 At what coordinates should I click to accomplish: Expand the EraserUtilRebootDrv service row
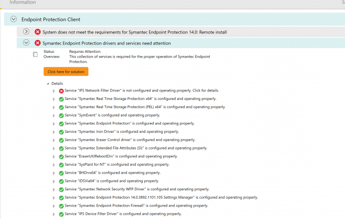coord(53,157)
